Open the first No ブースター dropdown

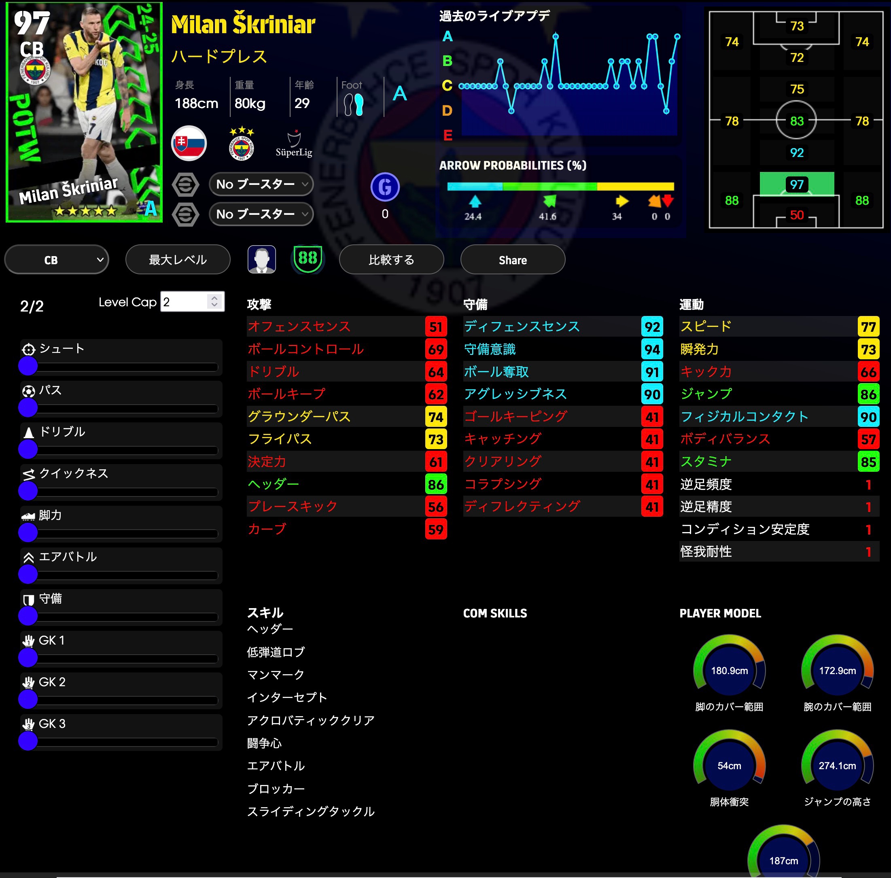261,185
